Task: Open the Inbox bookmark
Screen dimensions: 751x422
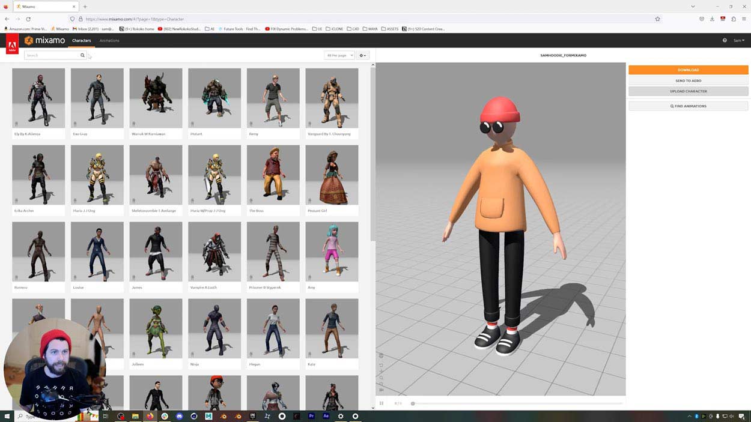Action: (93, 29)
